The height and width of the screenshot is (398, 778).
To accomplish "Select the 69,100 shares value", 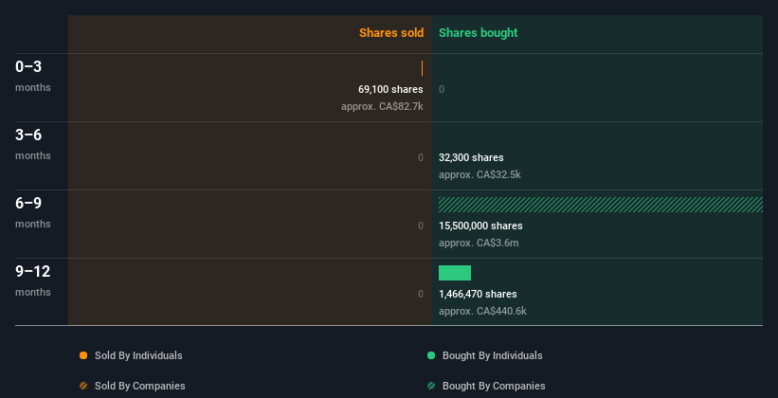I will coord(390,89).
